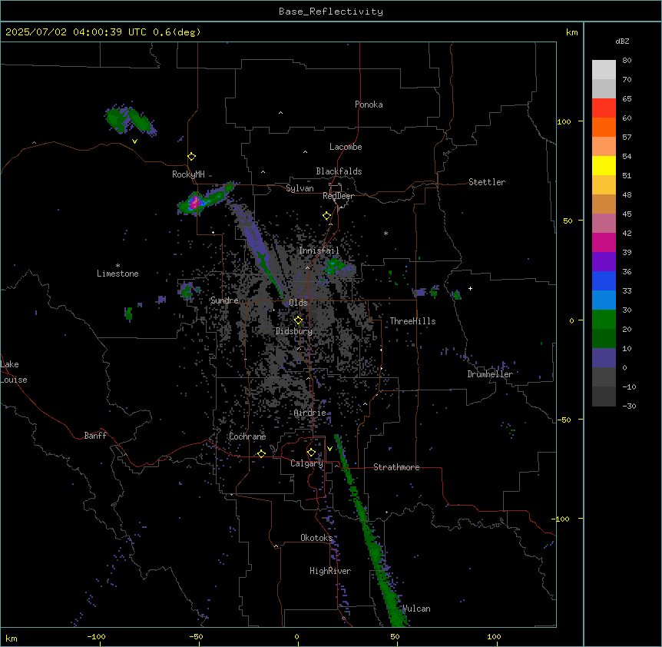Screen dimensions: 662x647
Task: Select the purple 36-39 dBZ legend swatch
Action: [x=604, y=262]
